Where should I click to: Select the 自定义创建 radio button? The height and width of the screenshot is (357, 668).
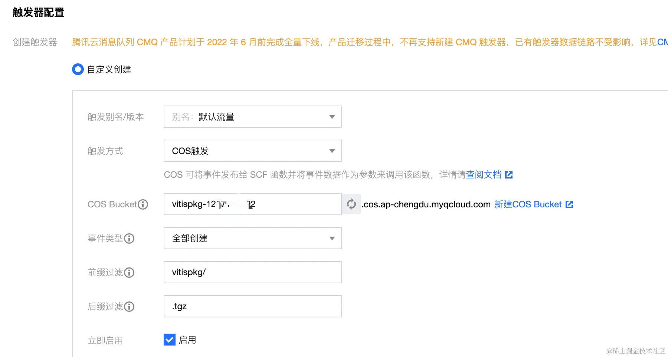click(78, 69)
